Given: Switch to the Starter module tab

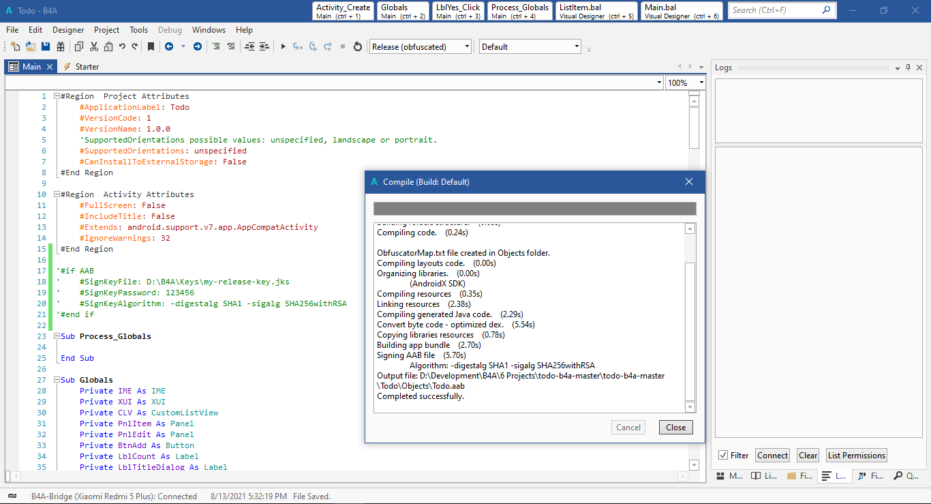Looking at the screenshot, I should (87, 67).
